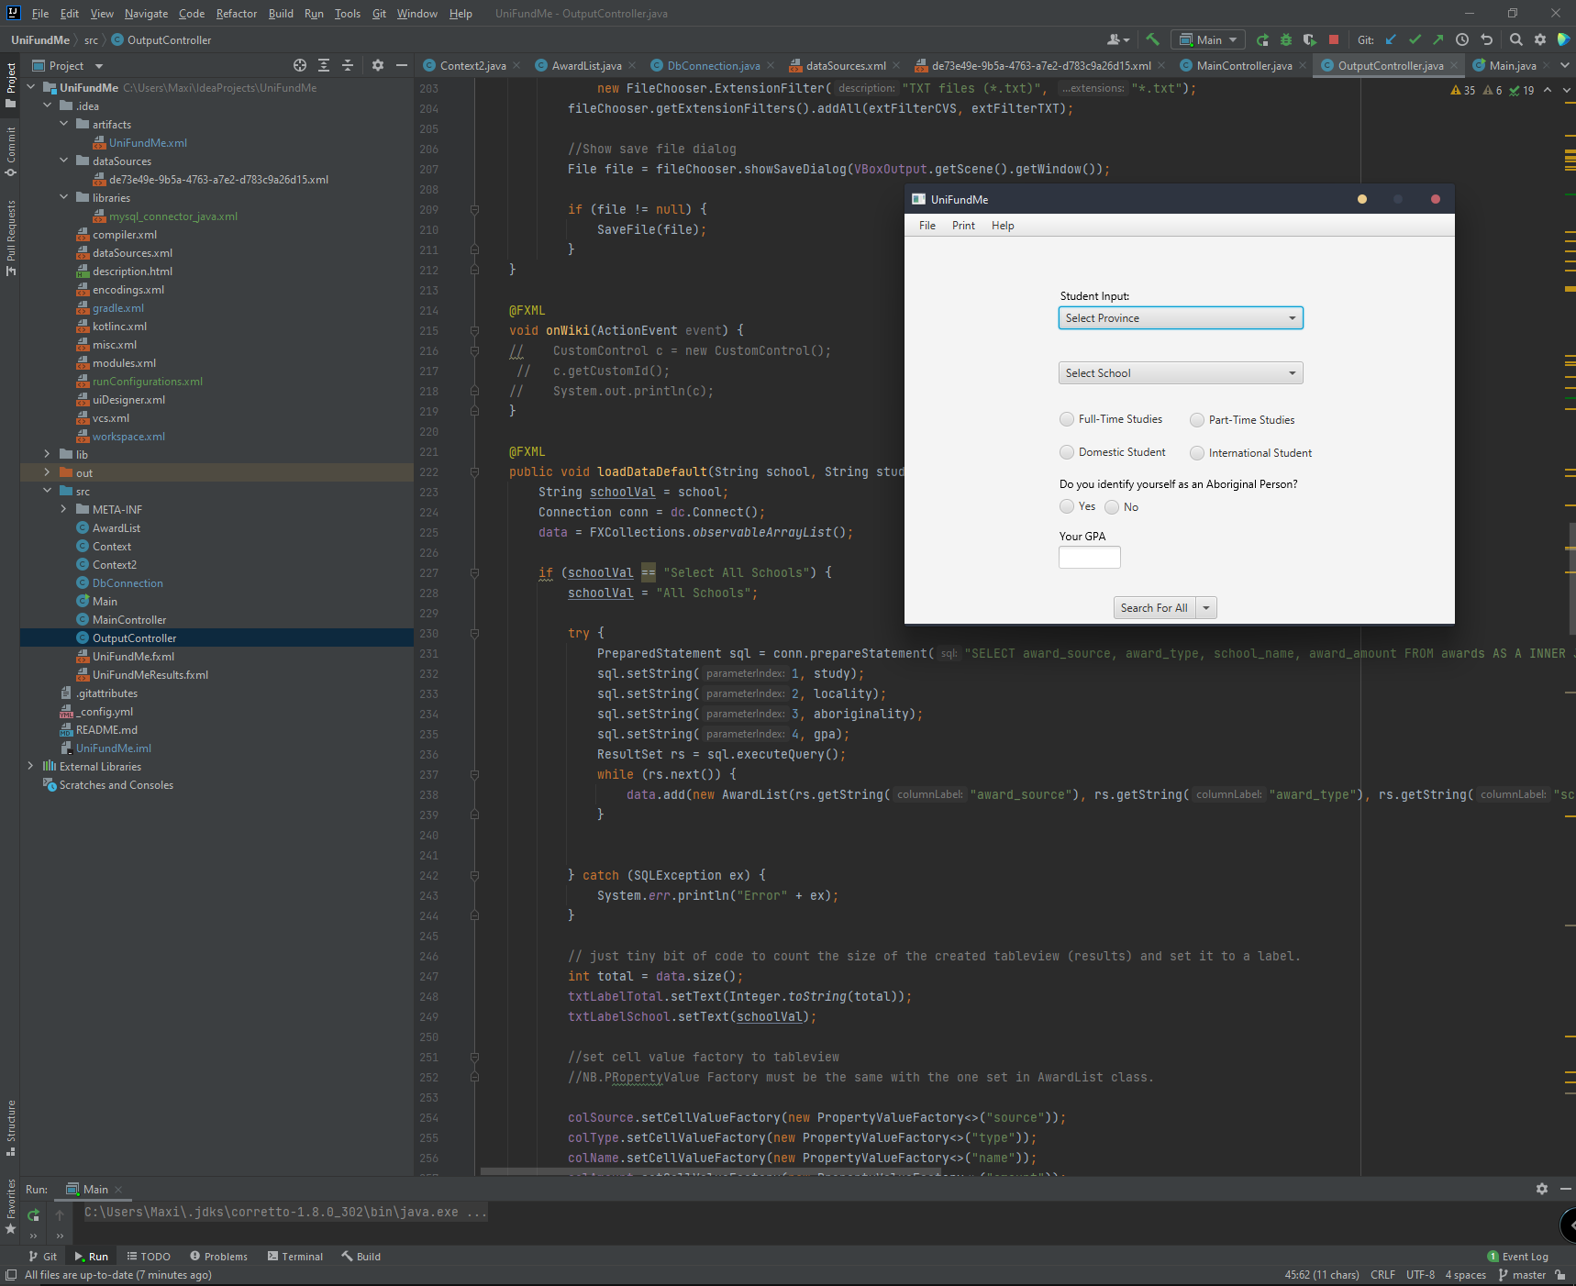Click the Build Project hammer icon
The image size is (1576, 1286).
pos(1152,39)
